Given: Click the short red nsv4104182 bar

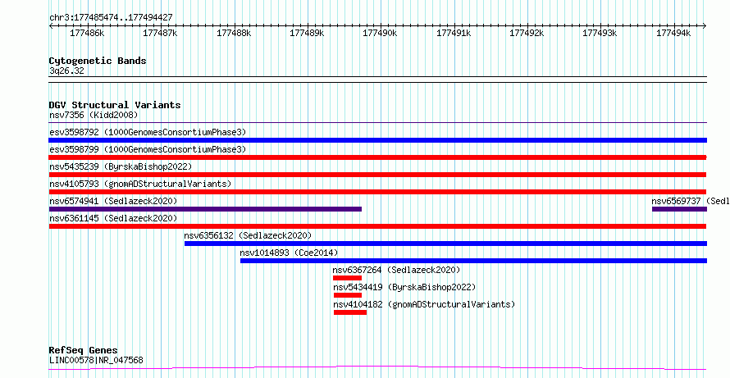Looking at the screenshot, I should click(x=350, y=312).
